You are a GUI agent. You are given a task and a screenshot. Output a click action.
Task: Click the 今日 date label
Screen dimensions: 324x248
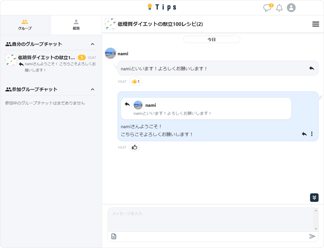coord(212,39)
